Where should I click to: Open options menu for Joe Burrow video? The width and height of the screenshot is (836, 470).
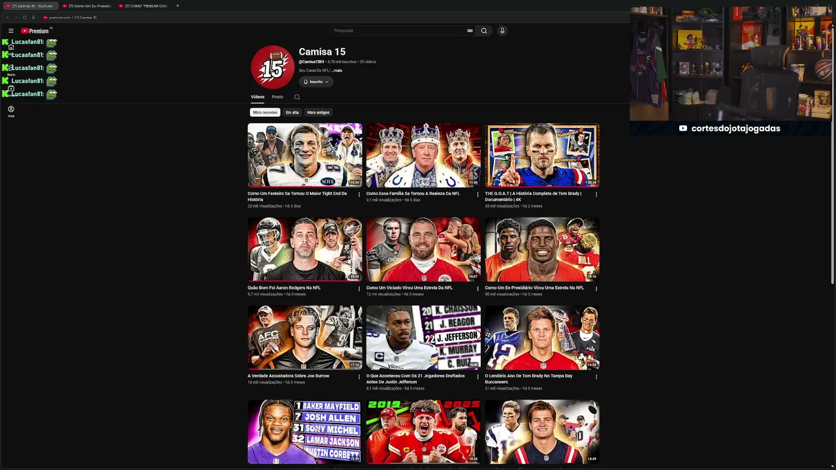[x=359, y=377]
